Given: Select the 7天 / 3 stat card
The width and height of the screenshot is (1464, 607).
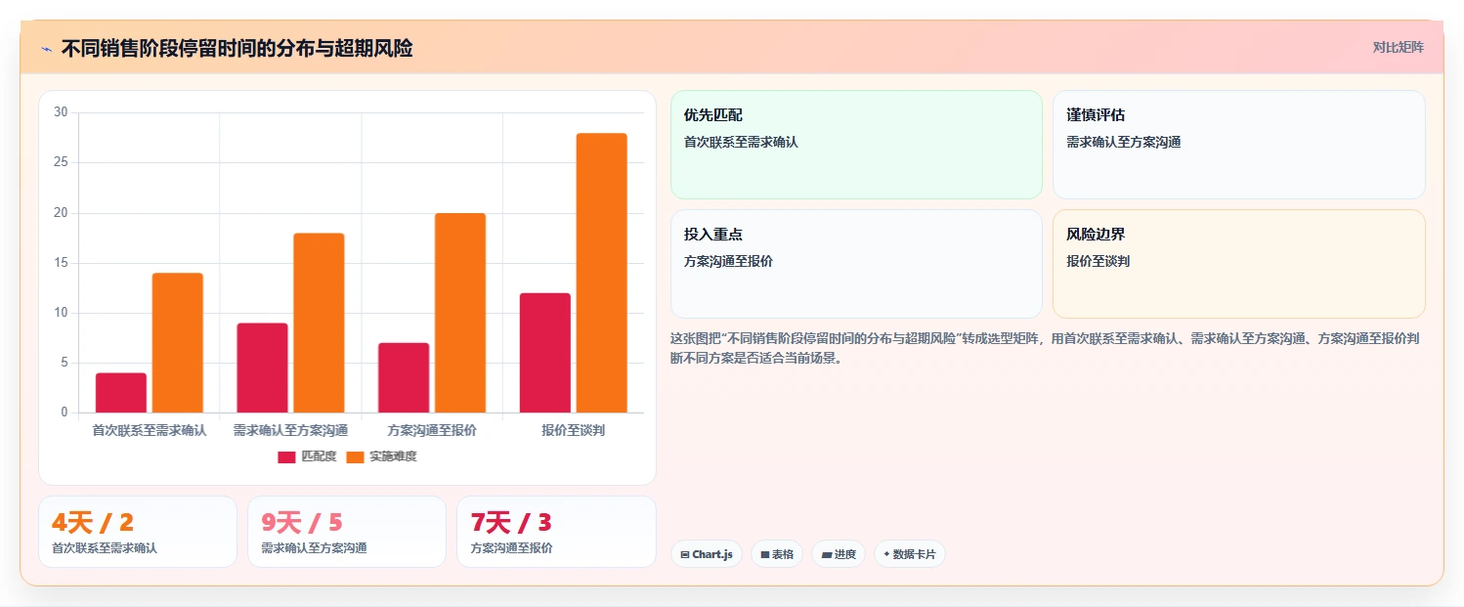Looking at the screenshot, I should click(556, 532).
